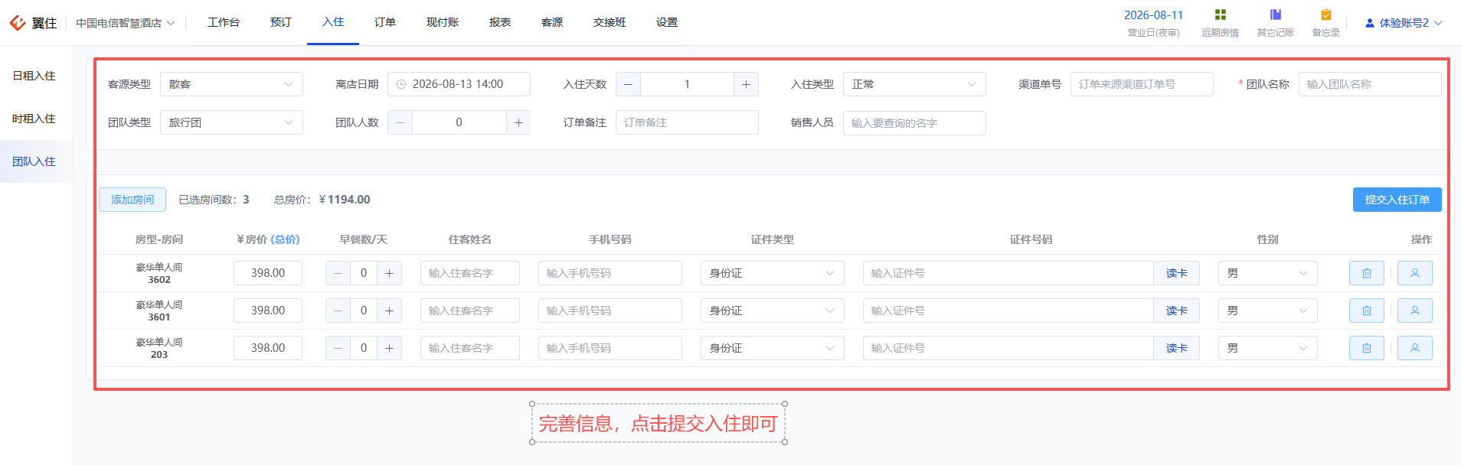
Task: Select 日租入住 in the sidebar
Action: click(x=34, y=76)
